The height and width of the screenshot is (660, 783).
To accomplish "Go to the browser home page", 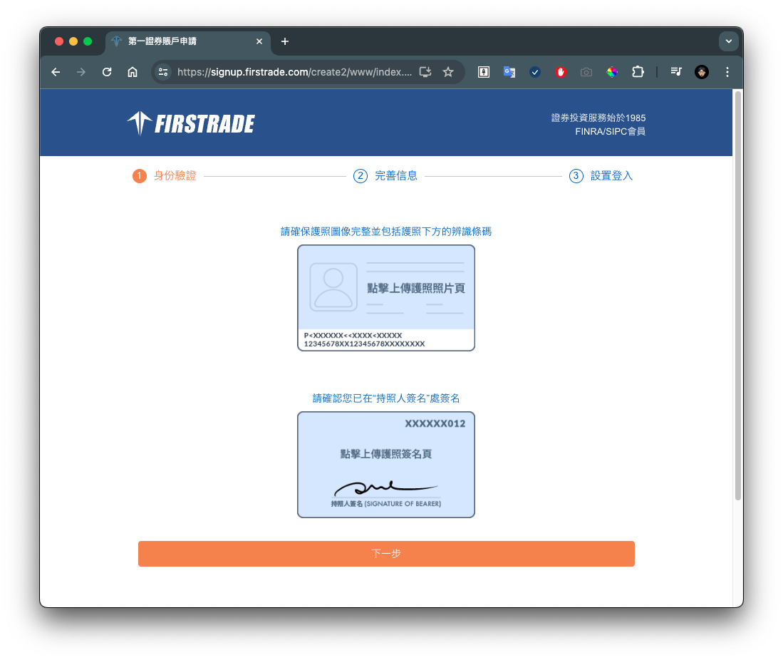I will [133, 72].
